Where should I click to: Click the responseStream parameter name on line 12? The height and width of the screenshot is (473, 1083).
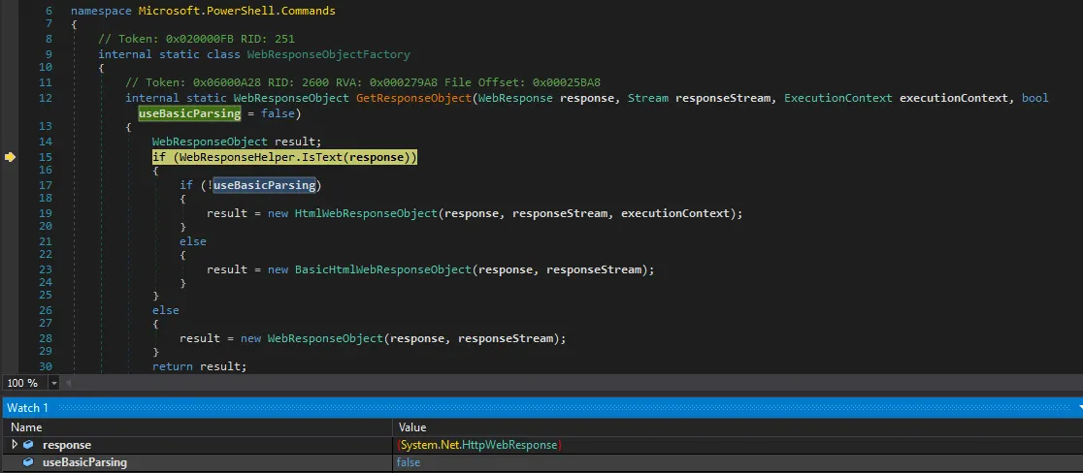coord(723,98)
